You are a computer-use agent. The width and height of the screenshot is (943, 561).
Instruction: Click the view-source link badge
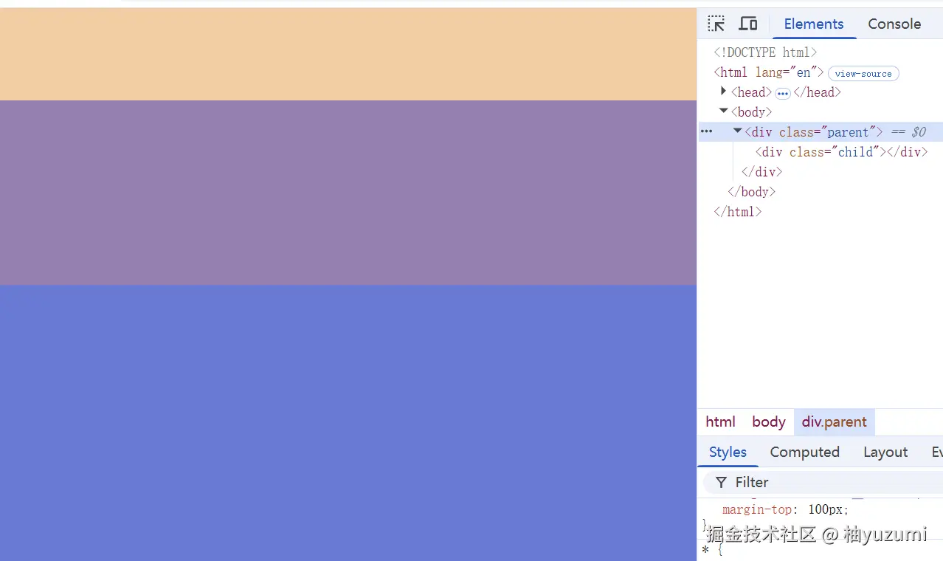pos(863,73)
